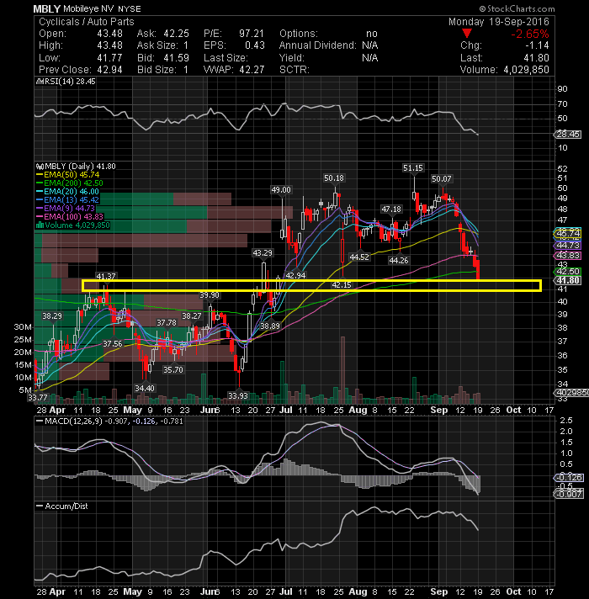Click the candlestick icon before MBLY (Daily)
The image size is (589, 599).
[40, 167]
